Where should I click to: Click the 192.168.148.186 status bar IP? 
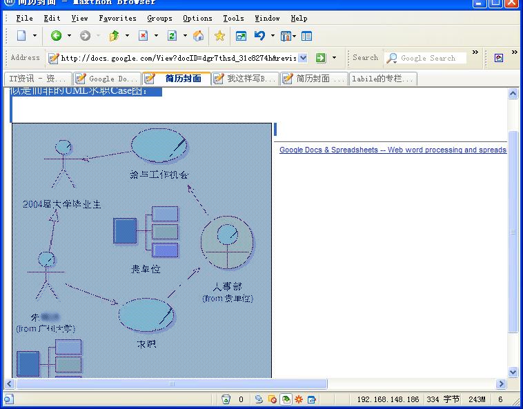[x=388, y=399]
